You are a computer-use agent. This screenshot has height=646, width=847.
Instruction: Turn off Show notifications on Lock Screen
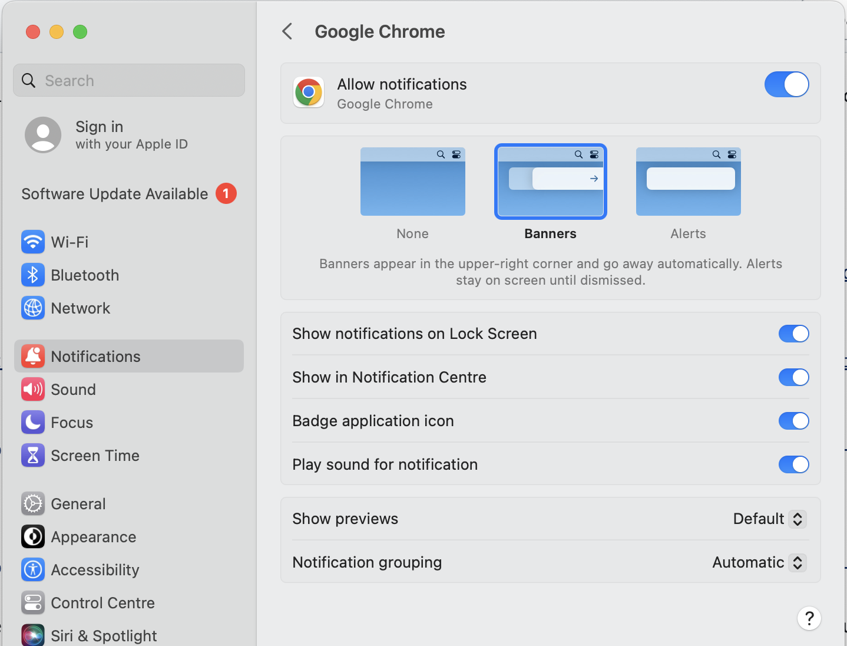pyautogui.click(x=793, y=334)
